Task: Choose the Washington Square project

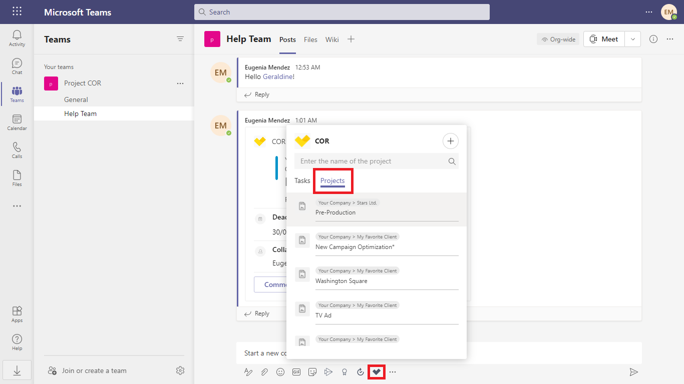Action: click(x=377, y=277)
